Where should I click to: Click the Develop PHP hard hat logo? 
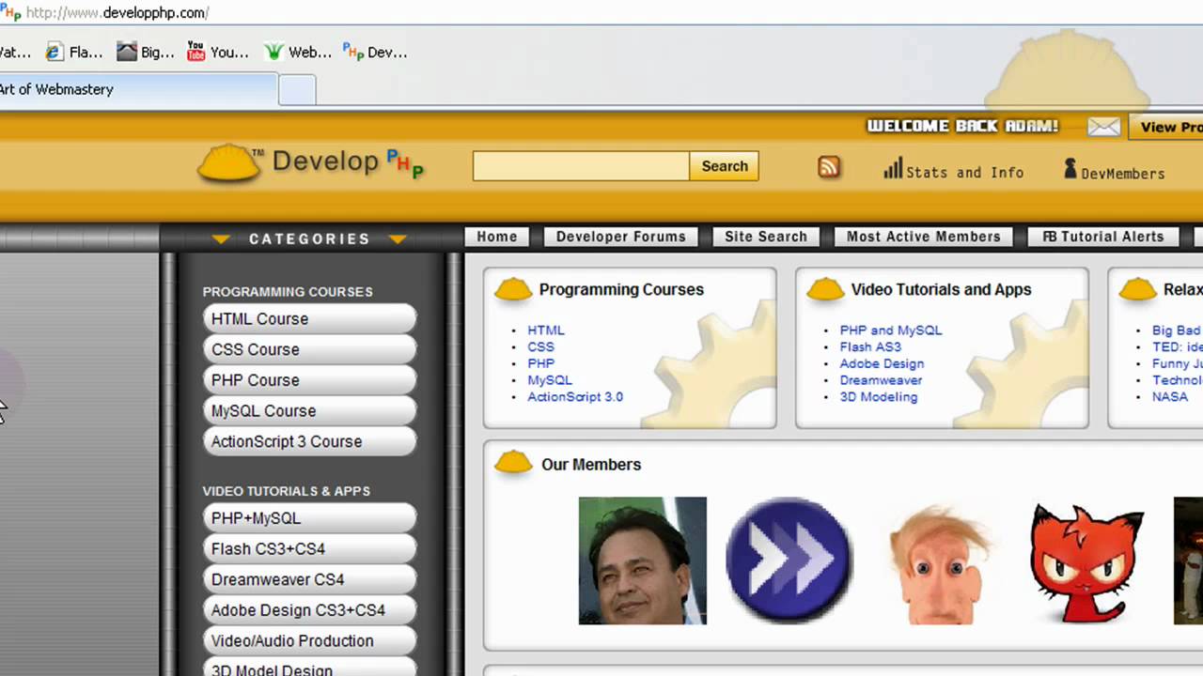click(229, 163)
